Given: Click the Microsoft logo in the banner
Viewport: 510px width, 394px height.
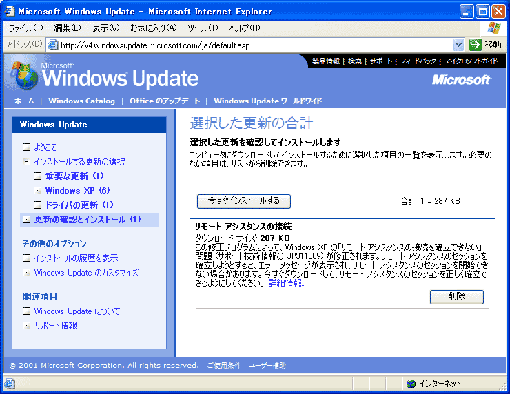Looking at the screenshot, I should [461, 80].
